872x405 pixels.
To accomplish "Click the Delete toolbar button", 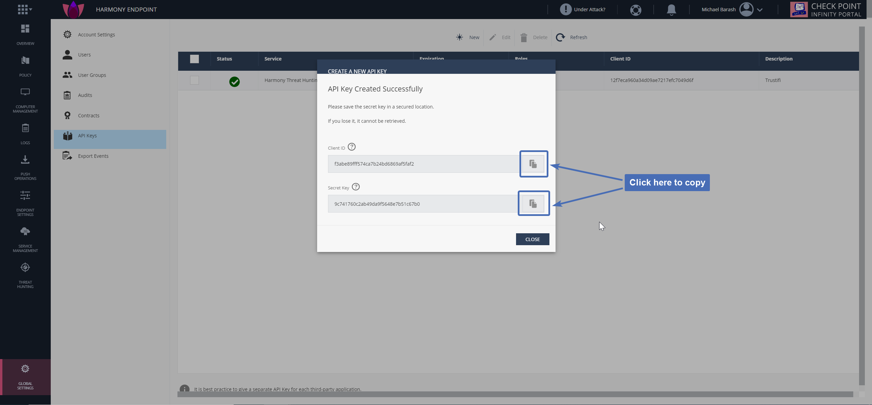I will coord(534,37).
